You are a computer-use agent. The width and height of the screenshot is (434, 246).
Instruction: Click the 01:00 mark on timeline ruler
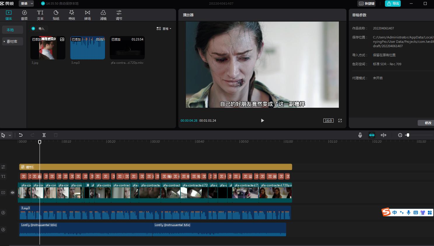[x=288, y=141]
